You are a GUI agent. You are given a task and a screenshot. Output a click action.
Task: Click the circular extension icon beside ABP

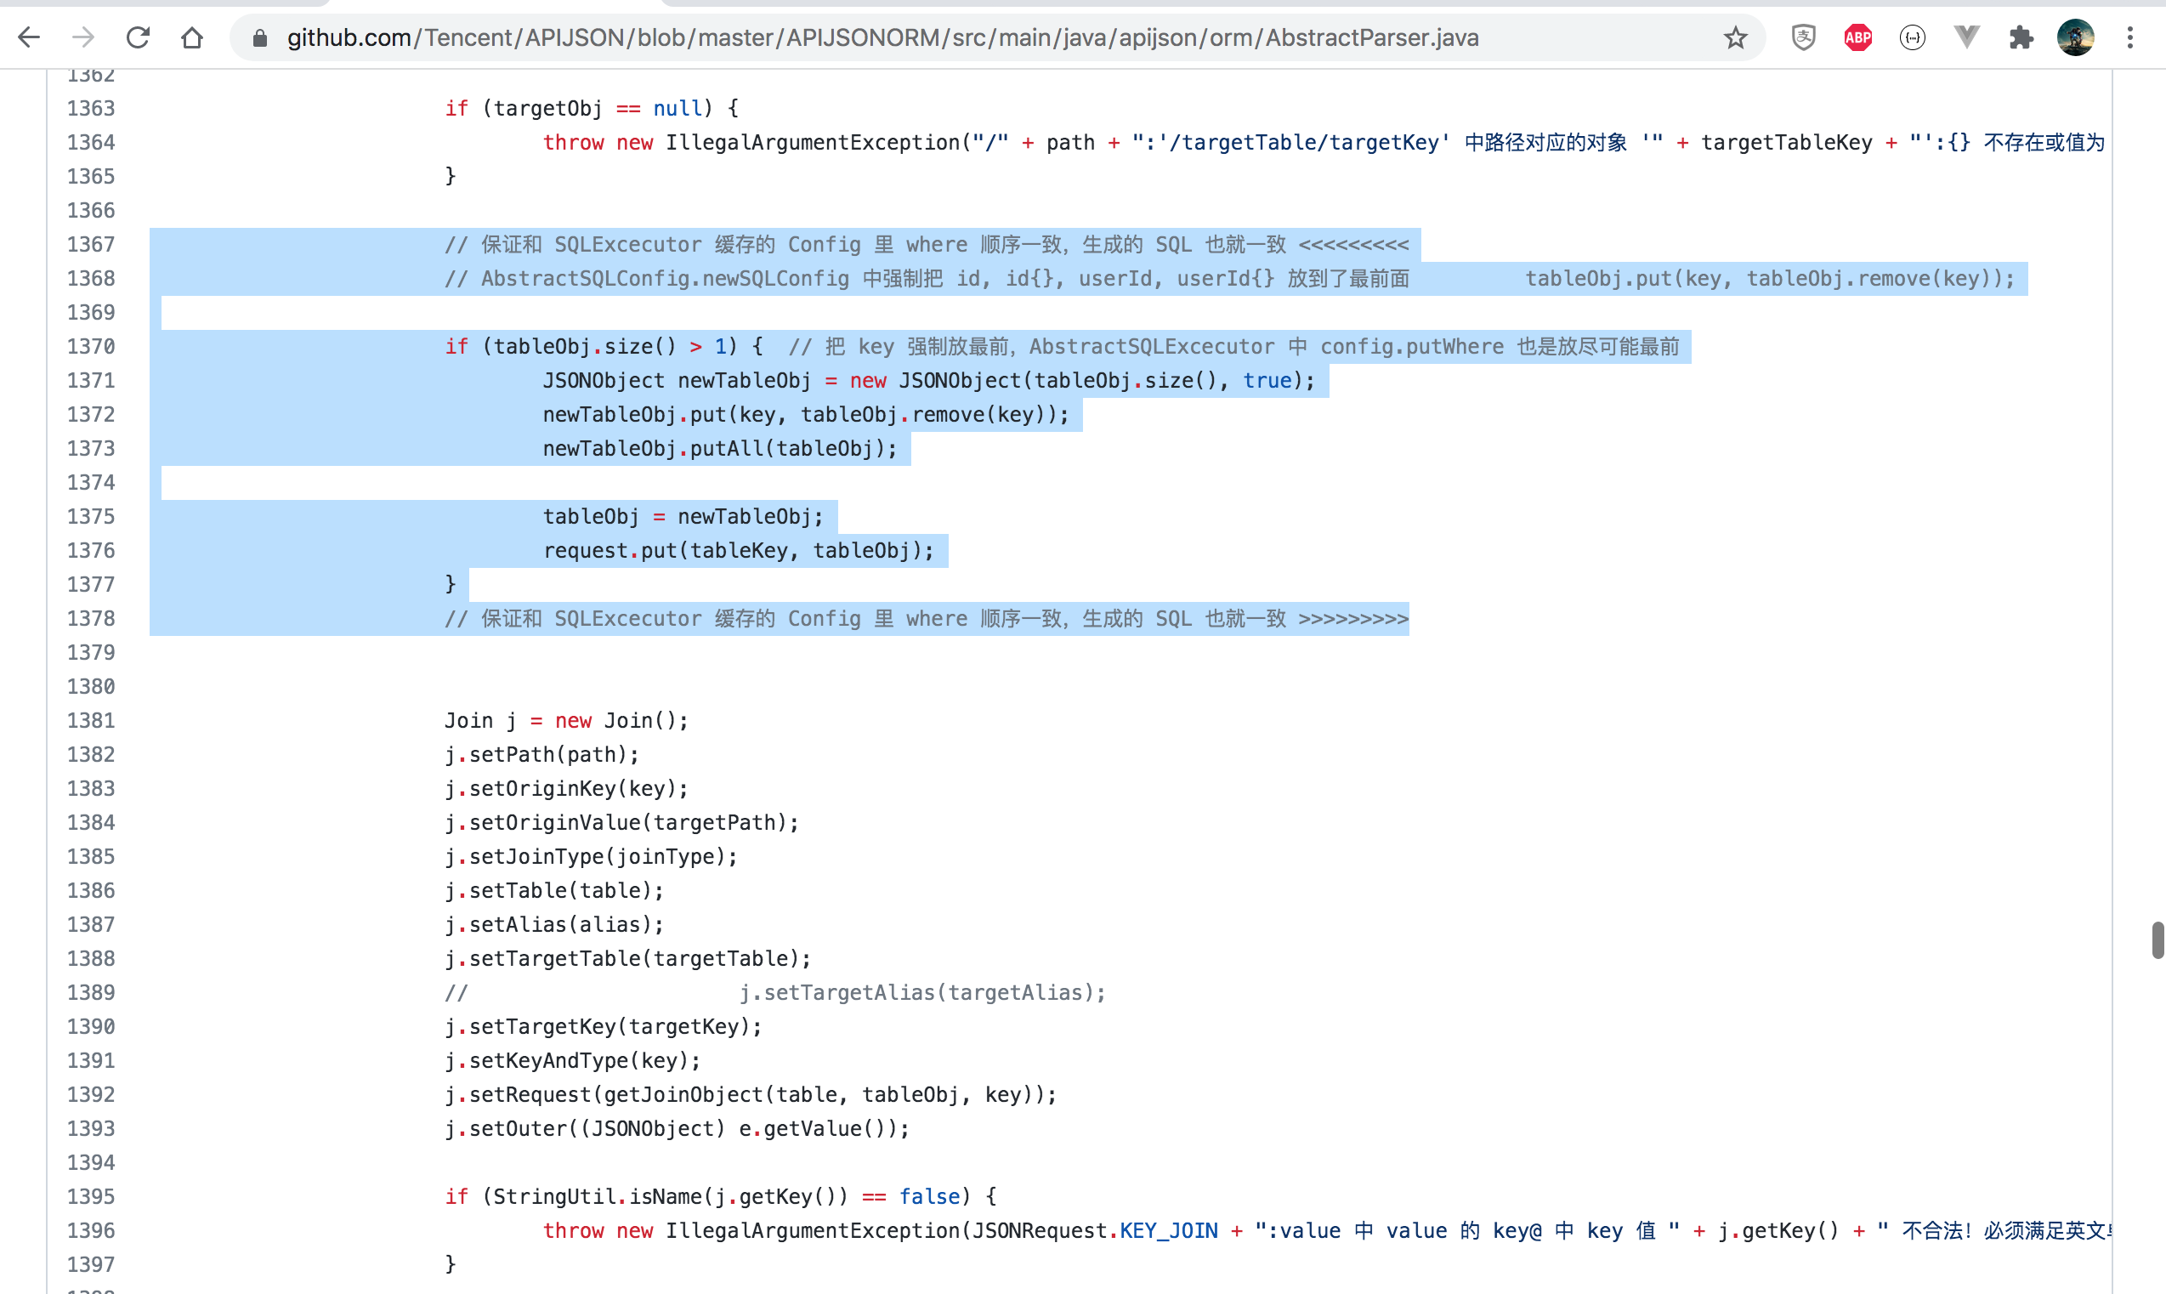click(x=1912, y=37)
